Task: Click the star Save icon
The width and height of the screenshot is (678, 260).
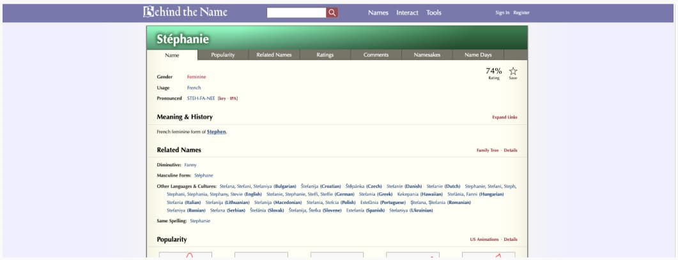Action: pos(513,72)
